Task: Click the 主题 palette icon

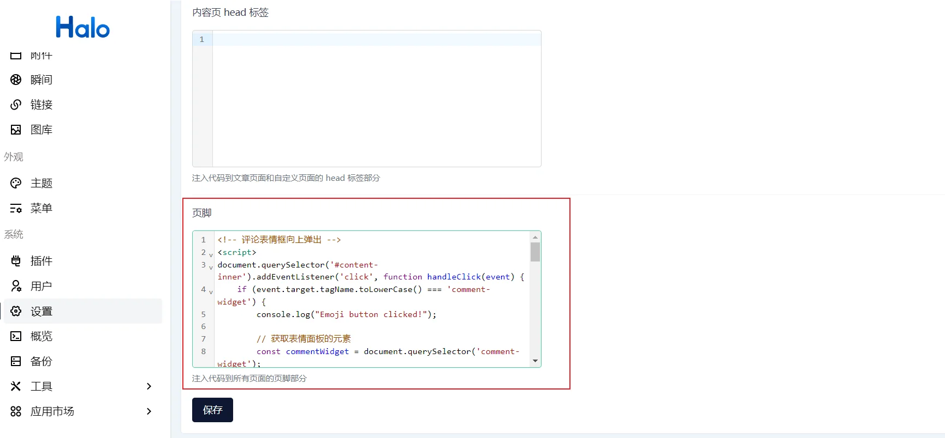Action: (16, 183)
